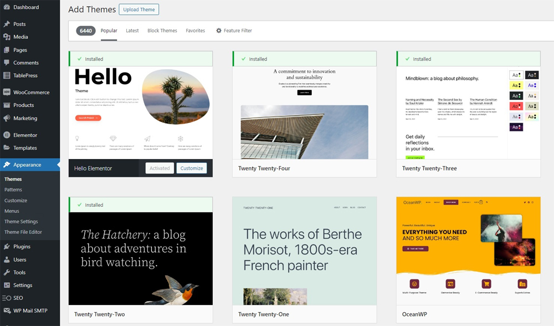The width and height of the screenshot is (554, 326).
Task: Click Customize button on Hello Elementor
Action: point(192,169)
